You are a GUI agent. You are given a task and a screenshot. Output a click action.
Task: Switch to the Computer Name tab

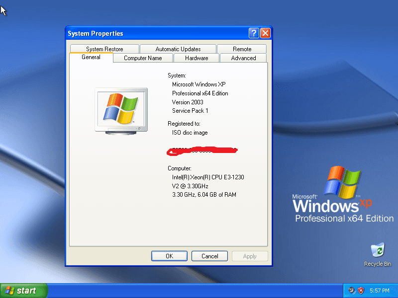click(143, 58)
